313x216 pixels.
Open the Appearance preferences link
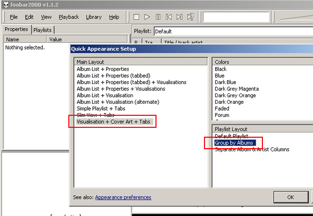point(123,197)
